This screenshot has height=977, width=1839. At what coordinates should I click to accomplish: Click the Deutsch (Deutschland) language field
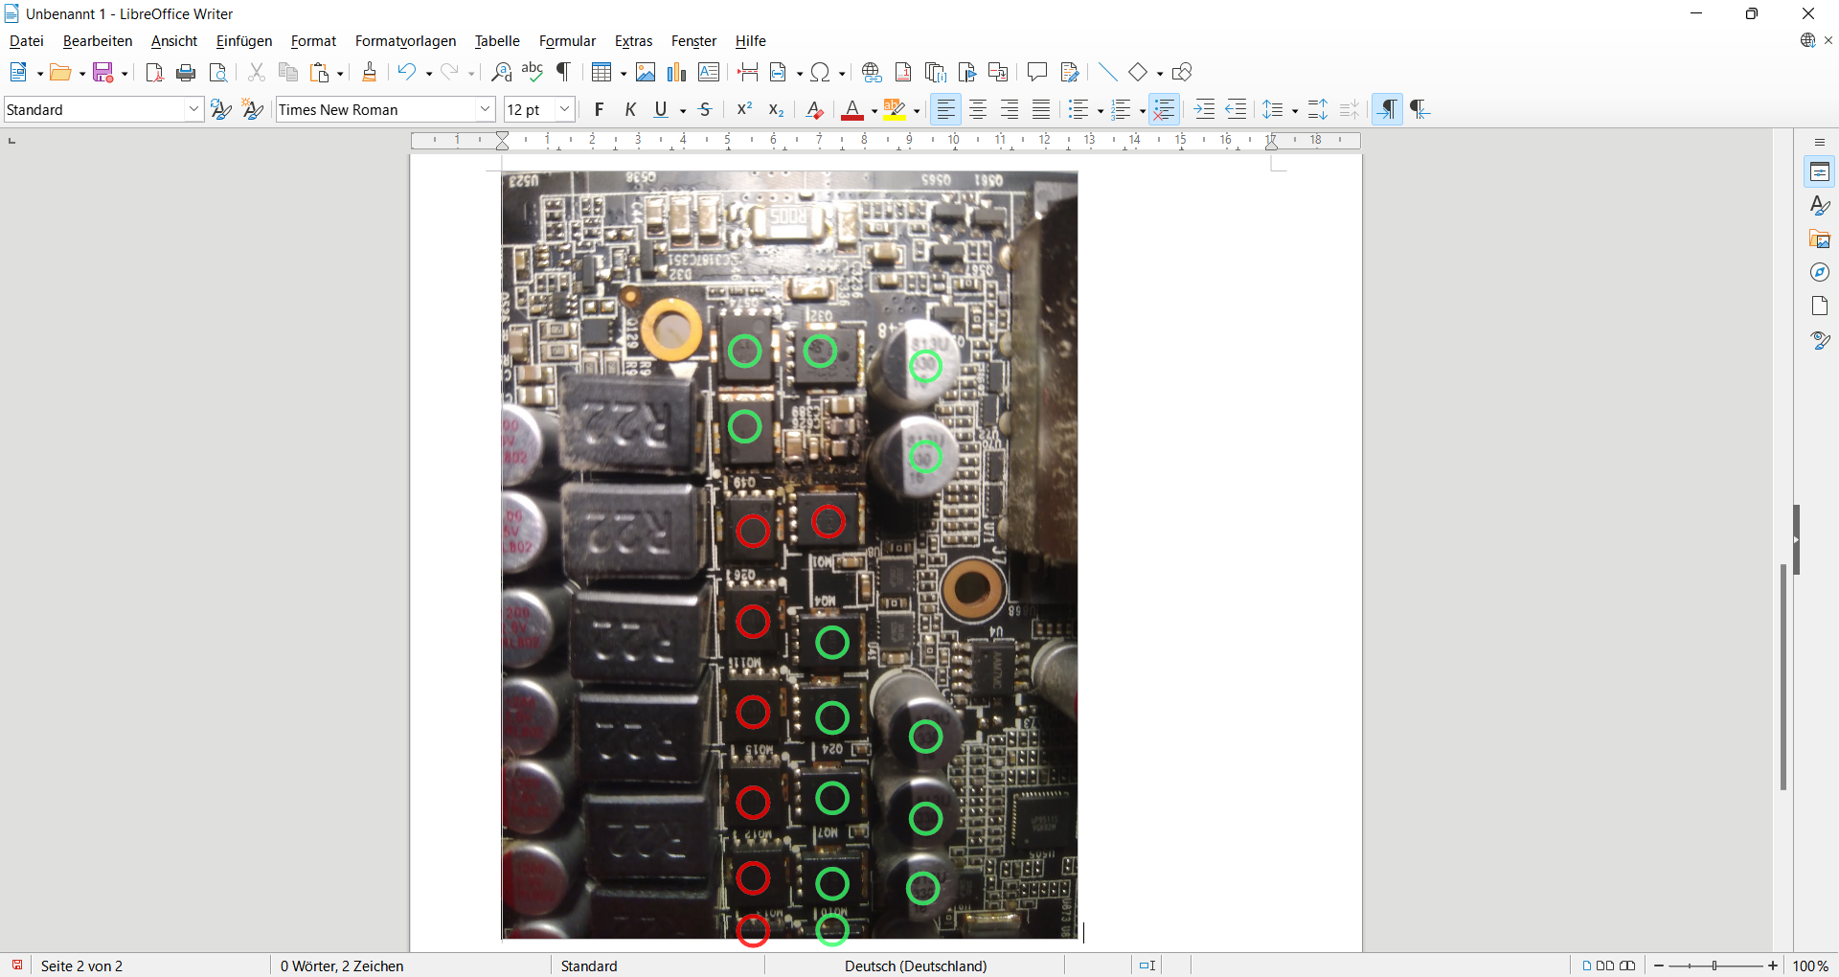tap(916, 966)
